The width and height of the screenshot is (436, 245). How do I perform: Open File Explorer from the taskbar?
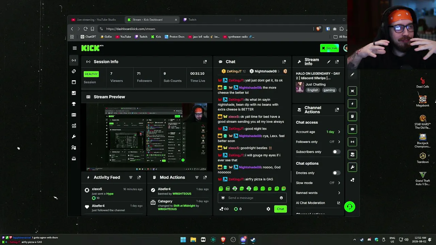(x=193, y=240)
